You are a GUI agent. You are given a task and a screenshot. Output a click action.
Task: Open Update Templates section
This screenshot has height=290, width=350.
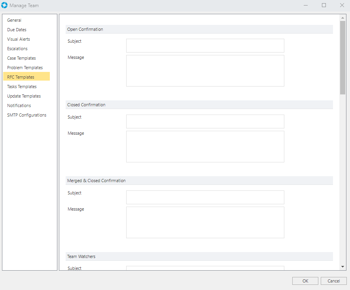point(24,96)
